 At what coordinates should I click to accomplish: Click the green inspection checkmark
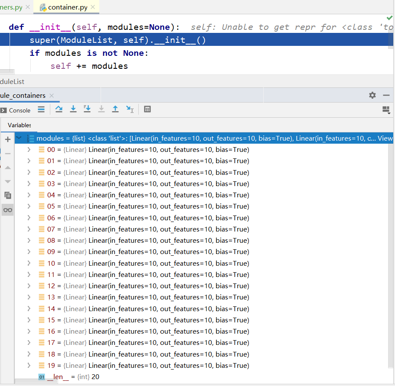(x=389, y=18)
